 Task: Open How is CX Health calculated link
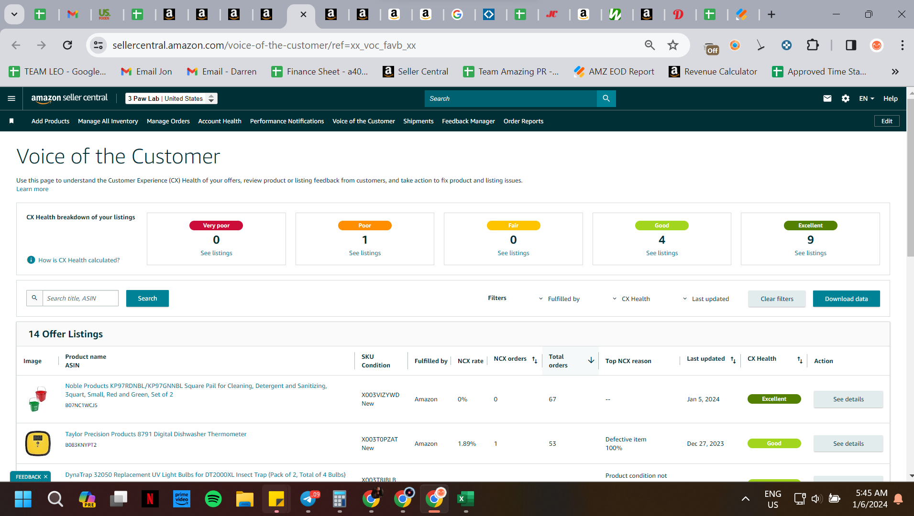tap(79, 260)
